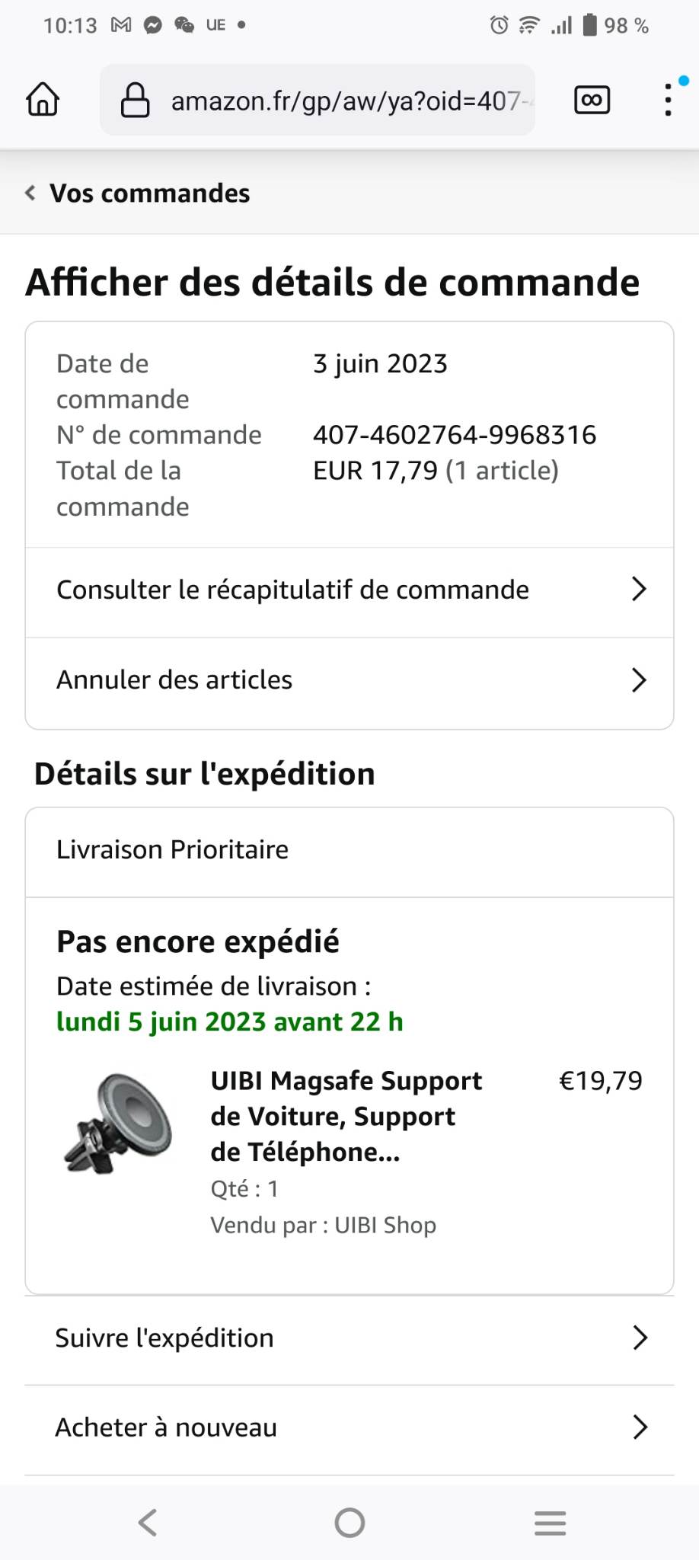Tap the Acheter à nouveau arrow
Viewport: 699px width, 1560px height.
click(x=640, y=1427)
